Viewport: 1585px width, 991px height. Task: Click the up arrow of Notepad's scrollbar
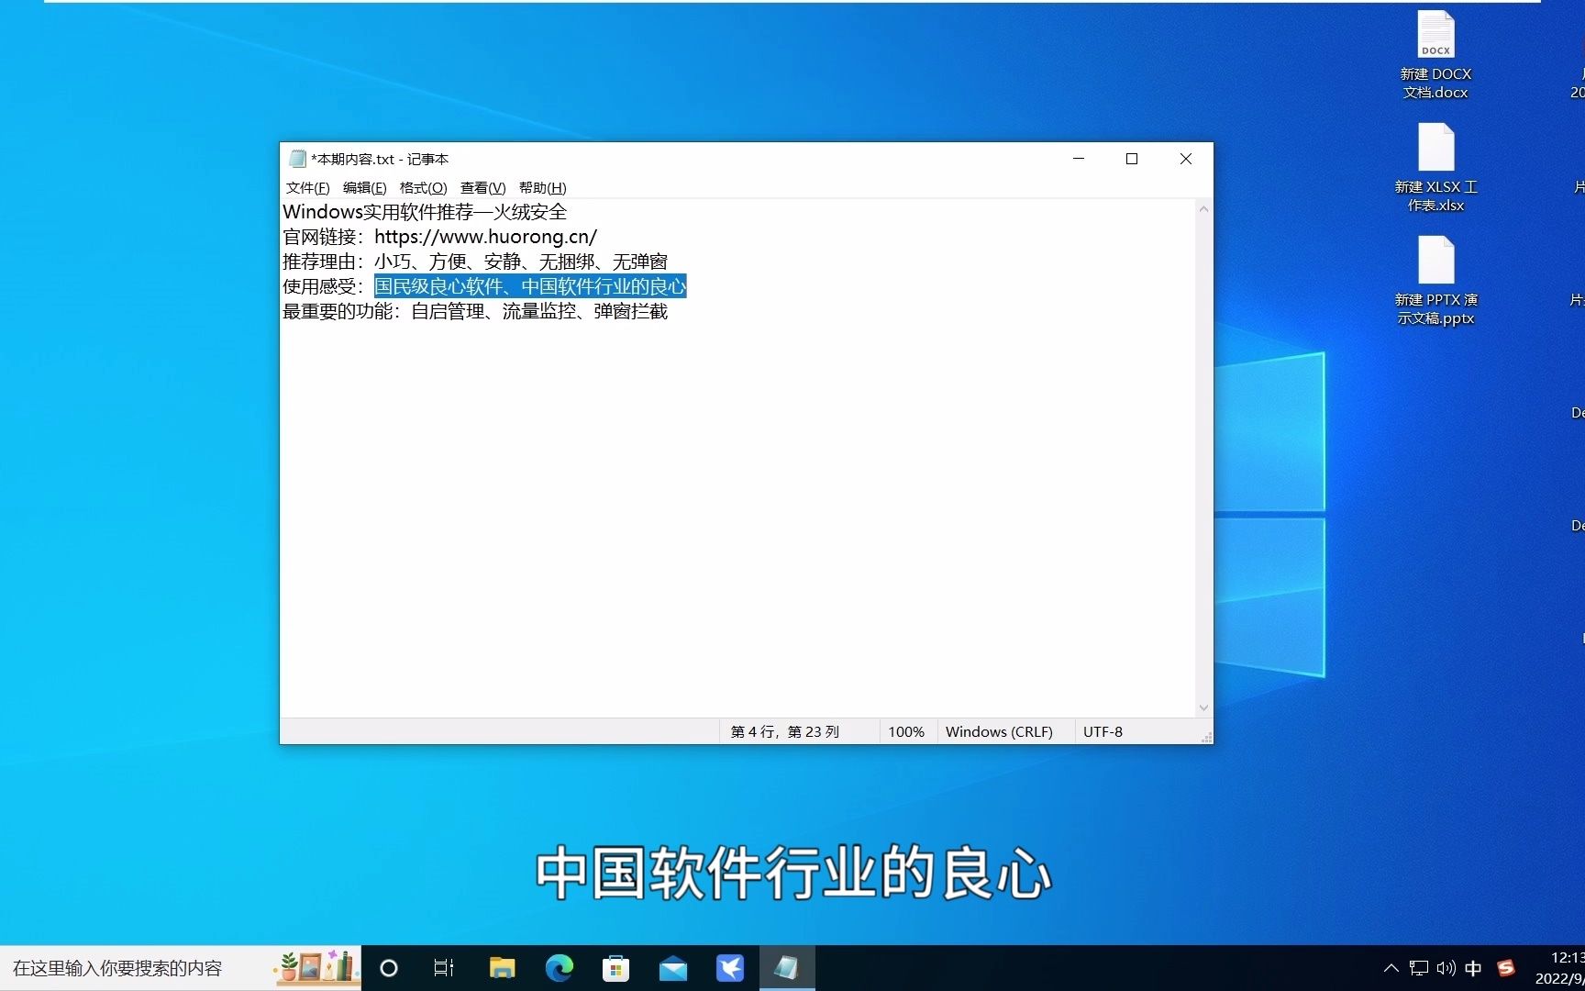click(x=1203, y=208)
